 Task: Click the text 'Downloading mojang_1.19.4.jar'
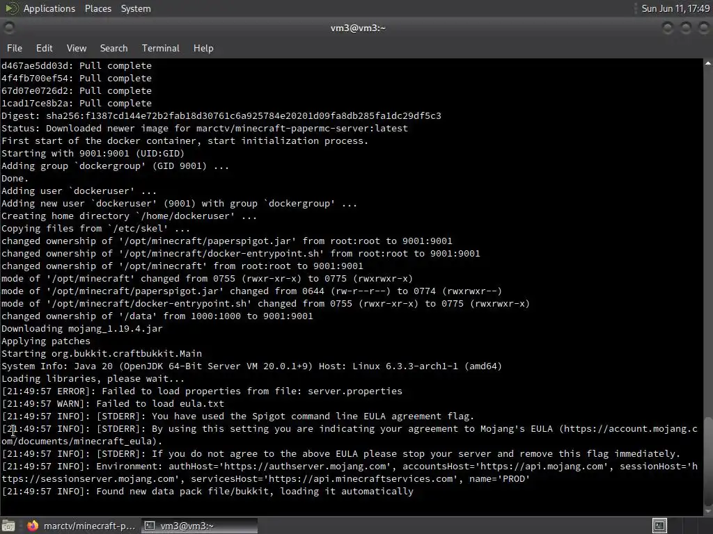[x=82, y=328]
